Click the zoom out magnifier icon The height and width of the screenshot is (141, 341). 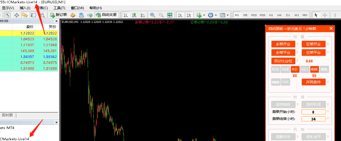[161, 15]
